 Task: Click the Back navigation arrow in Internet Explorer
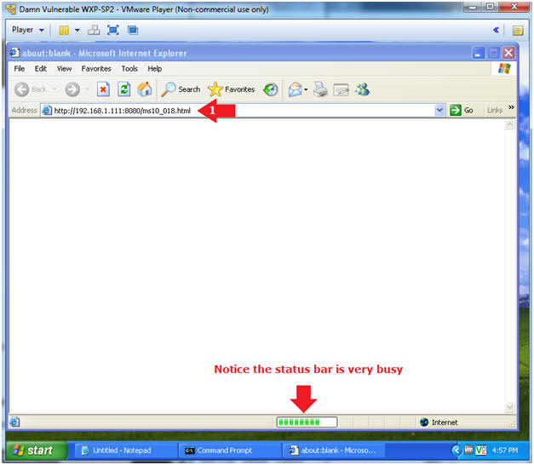point(22,89)
